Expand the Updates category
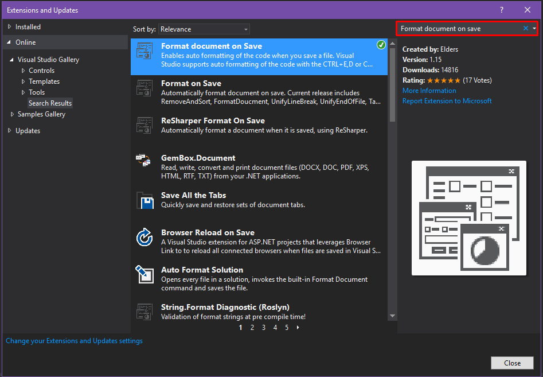The width and height of the screenshot is (543, 377). click(x=9, y=131)
